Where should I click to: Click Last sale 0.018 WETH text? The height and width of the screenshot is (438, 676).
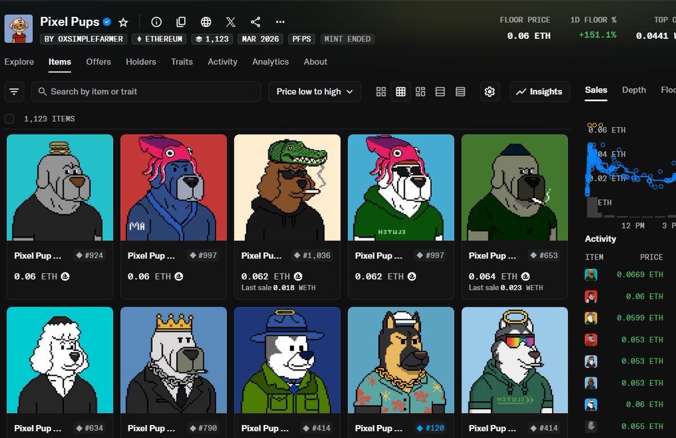pos(279,288)
